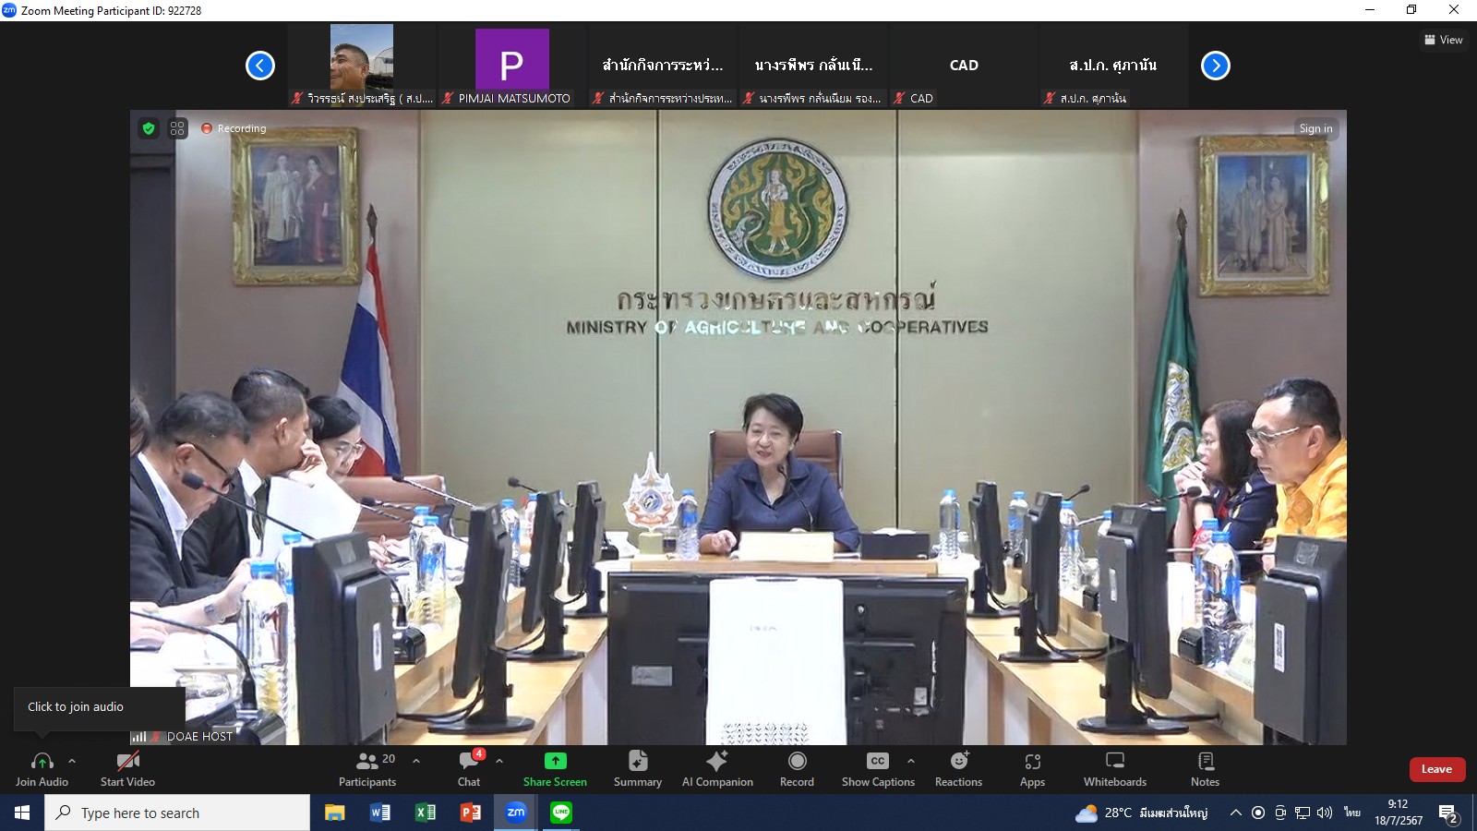Select ส.ป.ก. ศุภานัน participant tile
The width and height of the screenshot is (1477, 831).
[x=1114, y=66]
